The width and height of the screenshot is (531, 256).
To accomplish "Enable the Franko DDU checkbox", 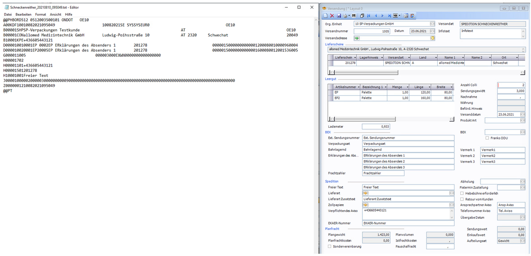I will [487, 138].
